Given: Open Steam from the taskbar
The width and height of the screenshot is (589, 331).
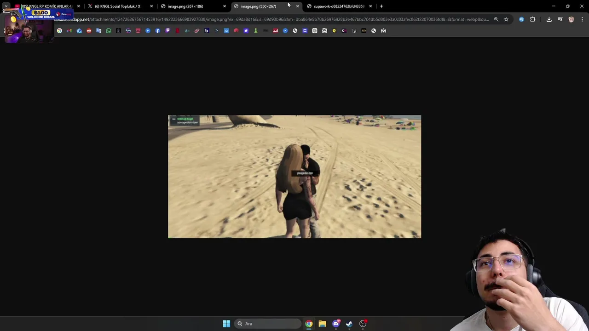Looking at the screenshot, I should click(x=349, y=324).
